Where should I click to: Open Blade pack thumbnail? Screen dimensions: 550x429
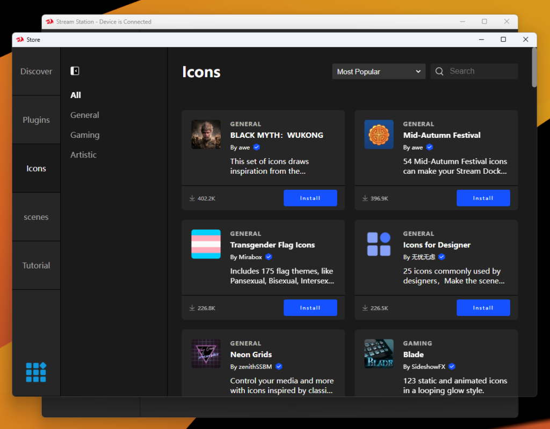[379, 354]
